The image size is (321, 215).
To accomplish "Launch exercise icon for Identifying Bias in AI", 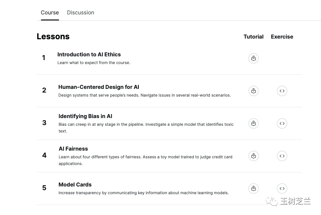I will click(282, 123).
